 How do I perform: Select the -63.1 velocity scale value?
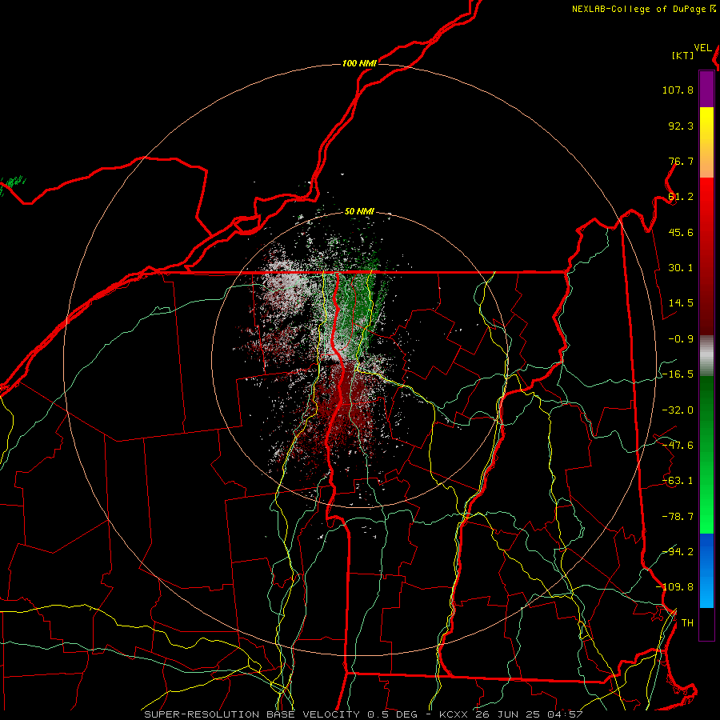(x=678, y=481)
